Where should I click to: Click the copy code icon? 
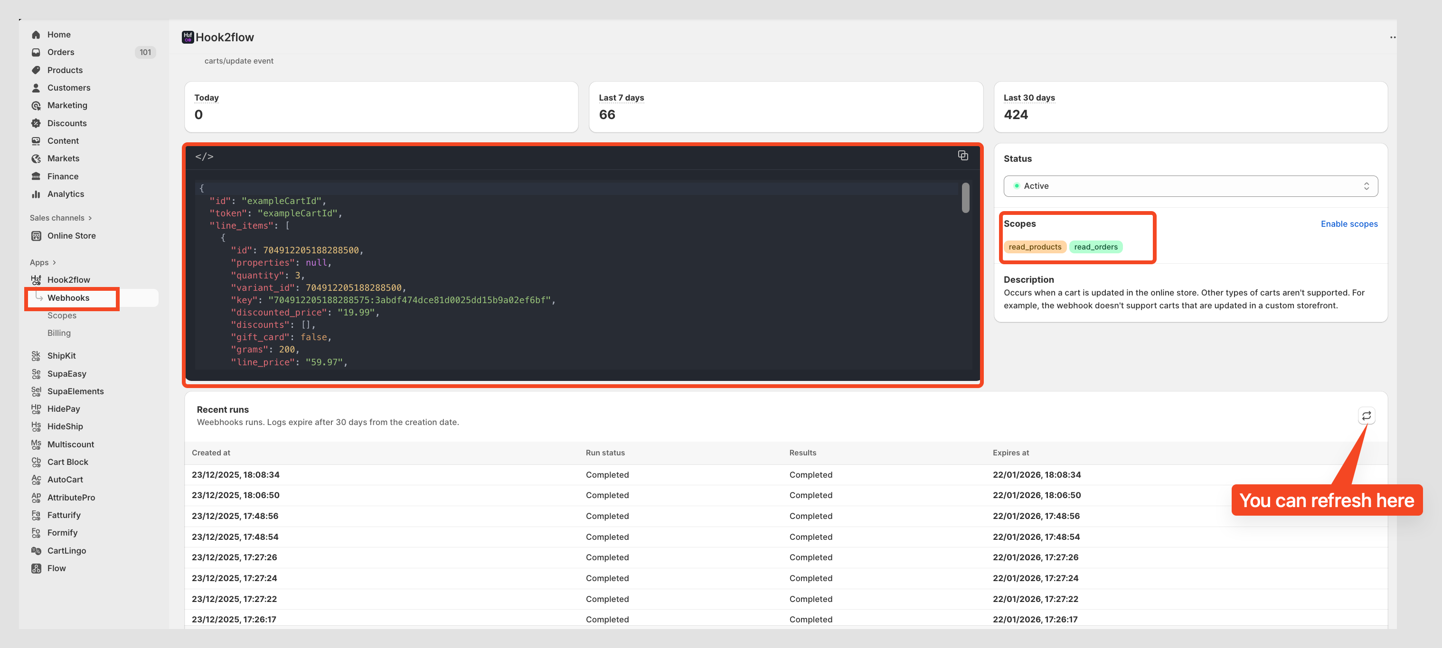pyautogui.click(x=963, y=156)
